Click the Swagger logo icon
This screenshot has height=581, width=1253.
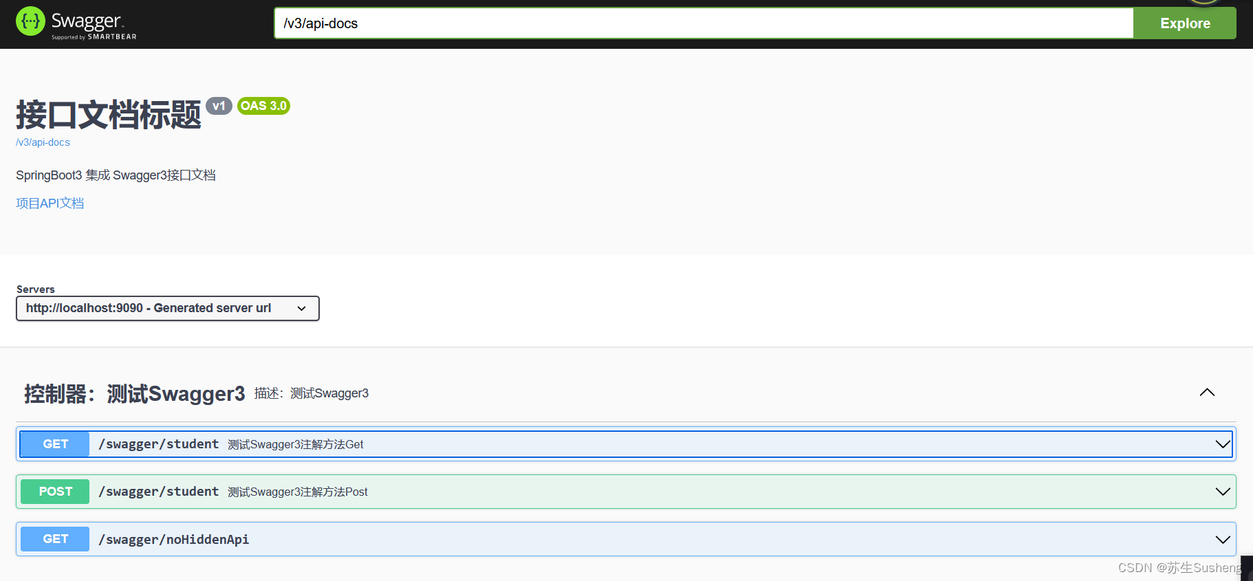click(30, 21)
